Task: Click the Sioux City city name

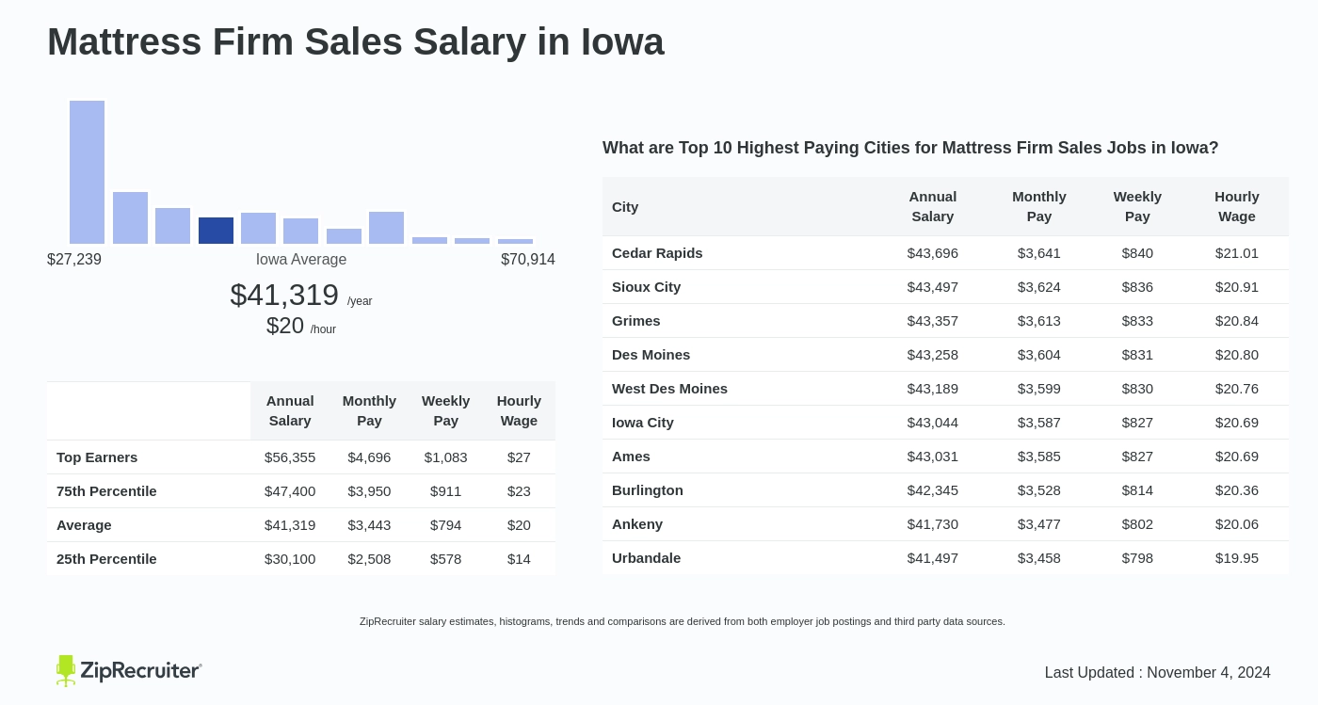Action: point(646,287)
